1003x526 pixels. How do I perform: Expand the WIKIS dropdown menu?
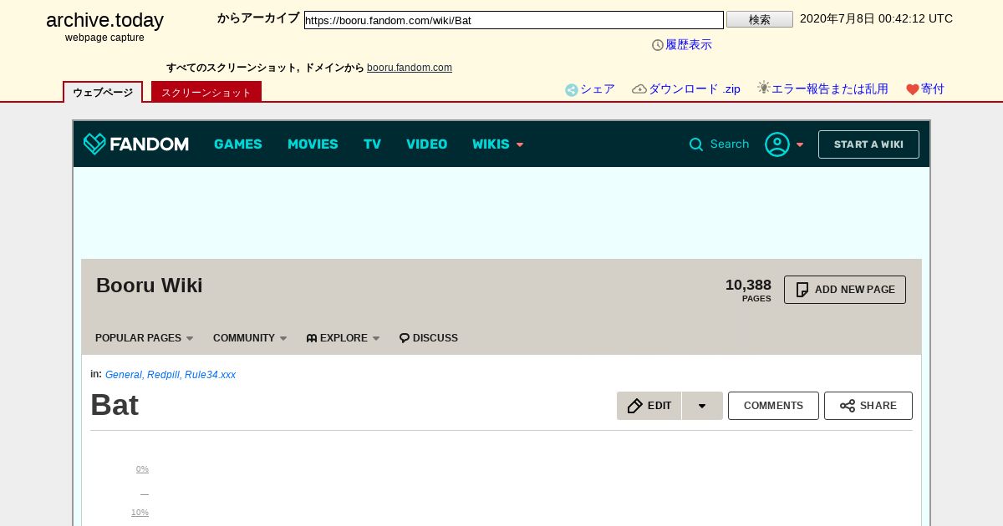pos(497,144)
